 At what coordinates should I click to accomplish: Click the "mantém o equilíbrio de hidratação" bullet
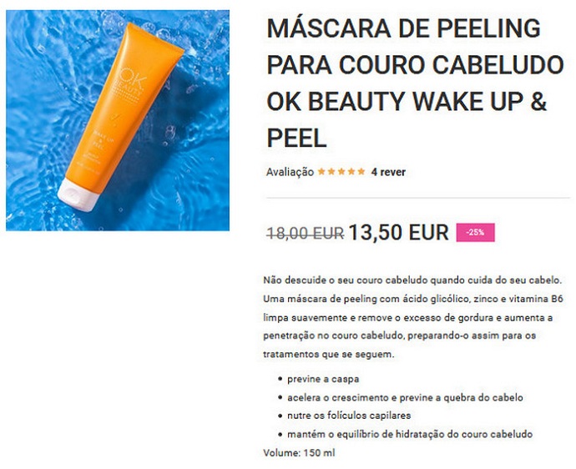tap(410, 434)
